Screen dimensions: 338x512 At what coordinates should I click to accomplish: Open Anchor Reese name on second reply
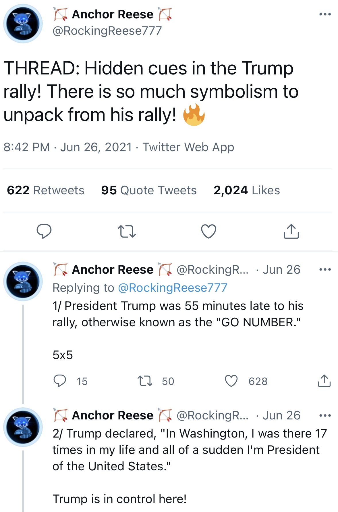pos(113,415)
